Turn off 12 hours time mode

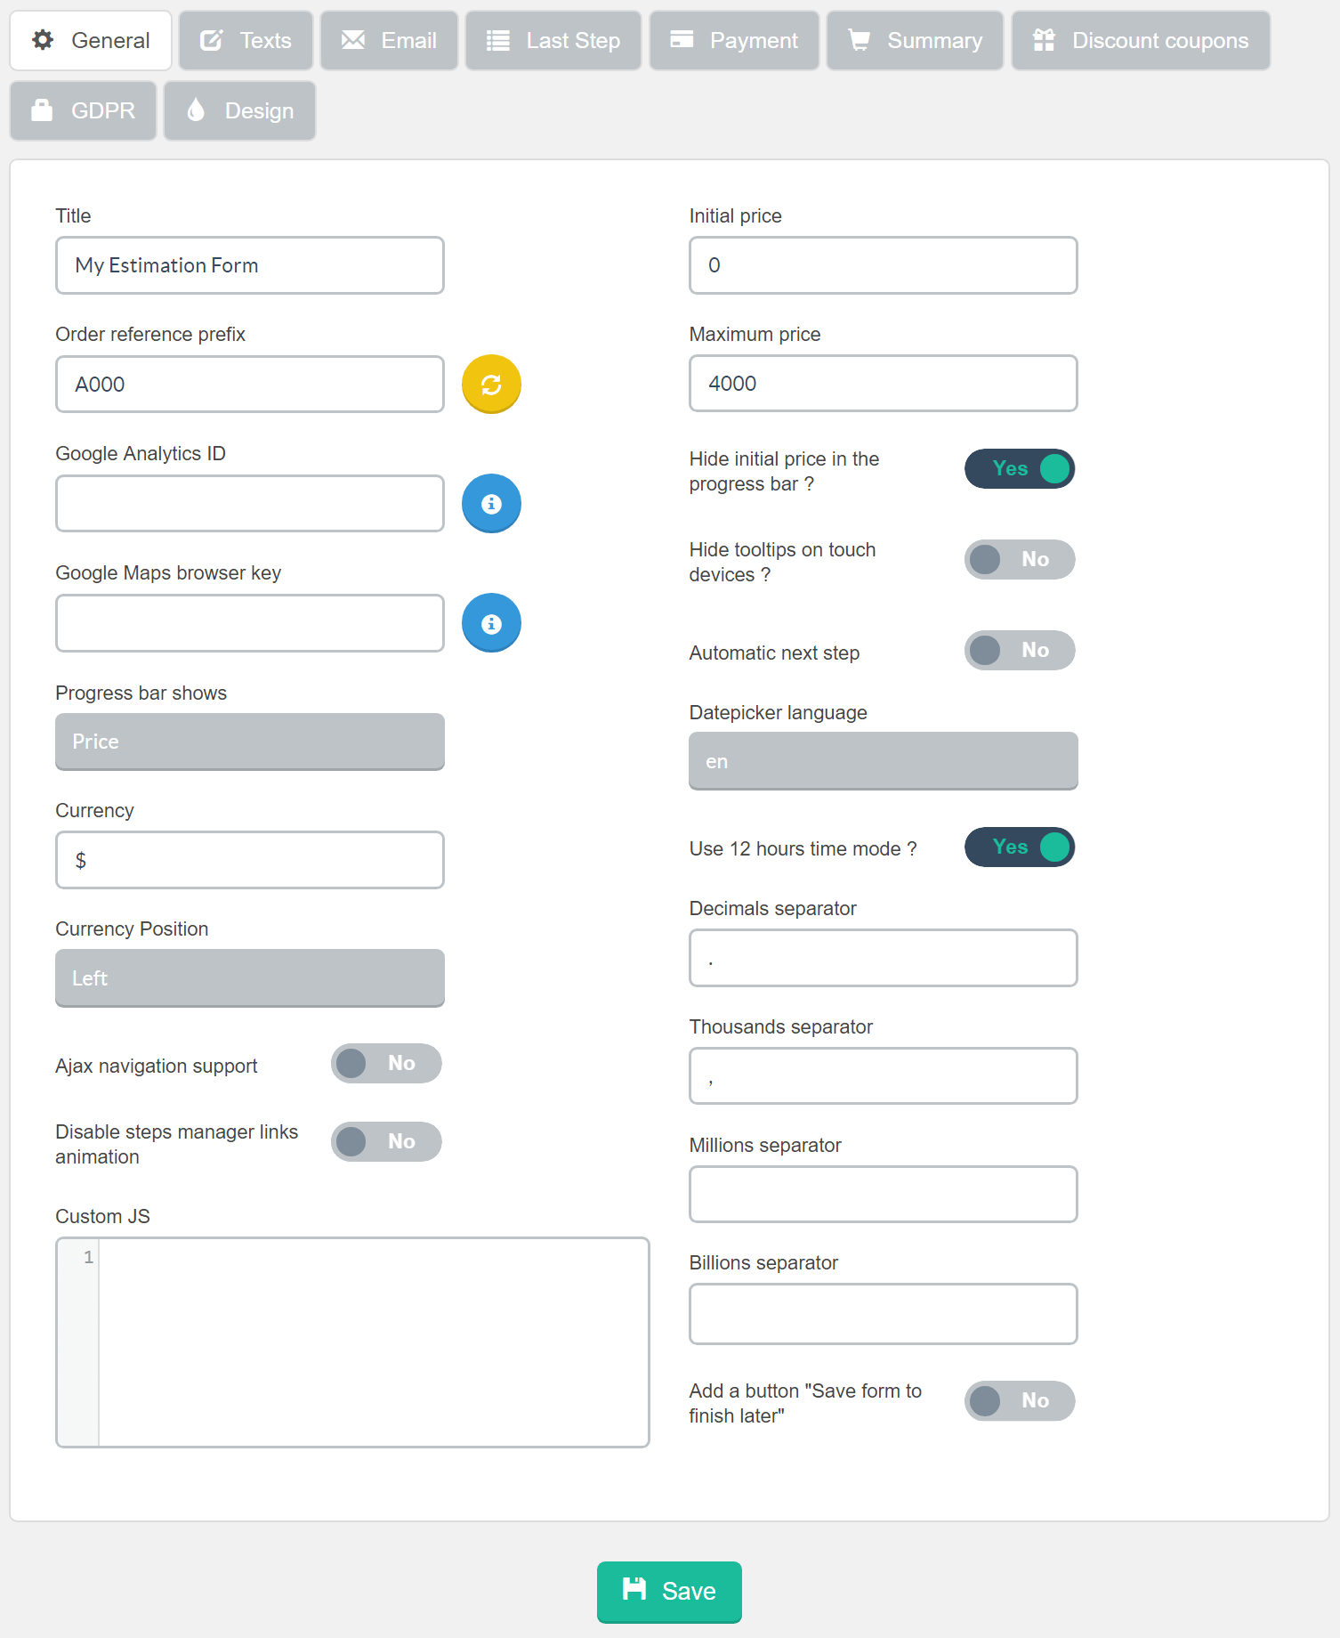coord(1019,847)
